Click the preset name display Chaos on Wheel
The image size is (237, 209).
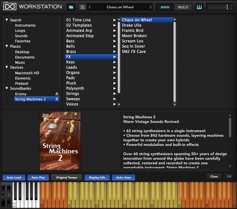click(x=120, y=7)
